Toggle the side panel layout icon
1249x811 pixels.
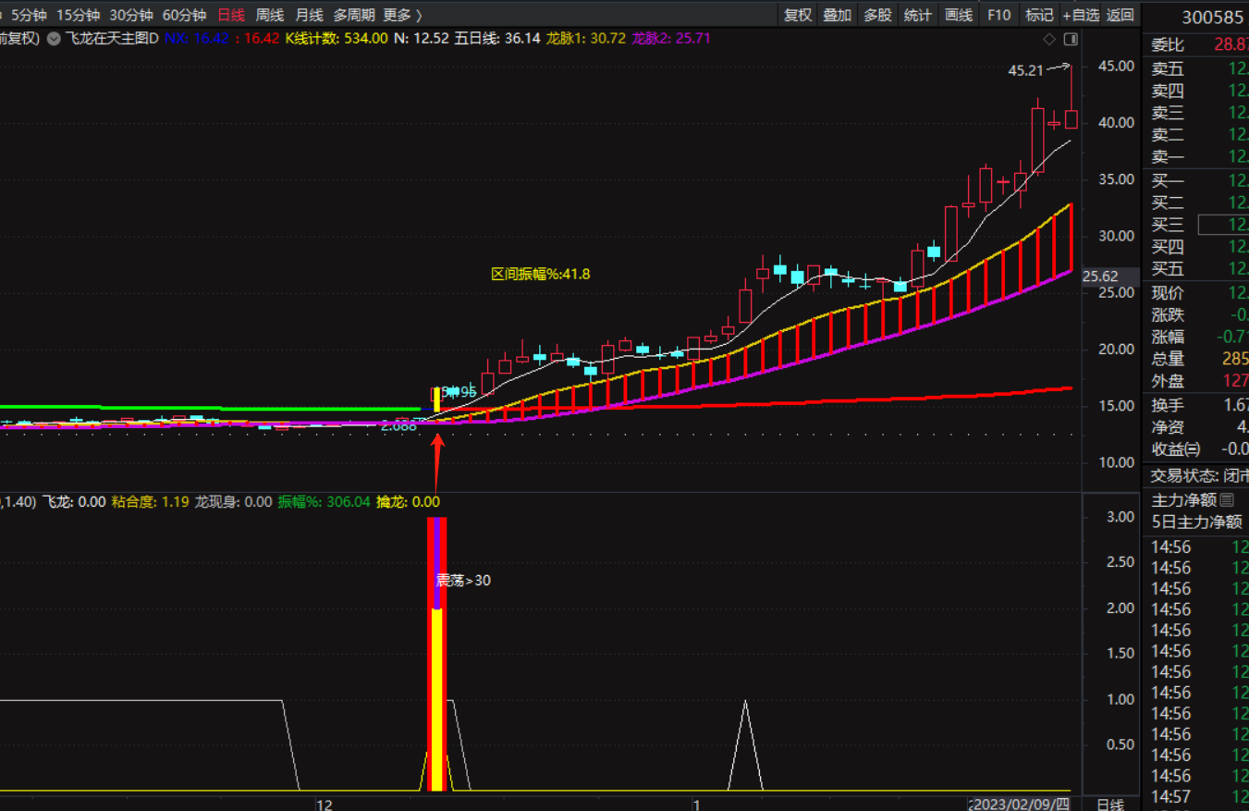tap(1071, 39)
